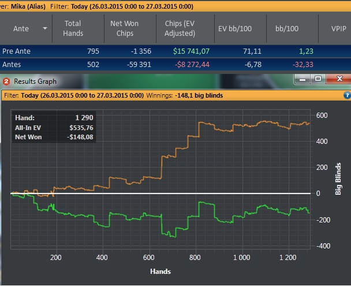Click Antes net won -59 391
The height and width of the screenshot is (286, 351).
[139, 65]
